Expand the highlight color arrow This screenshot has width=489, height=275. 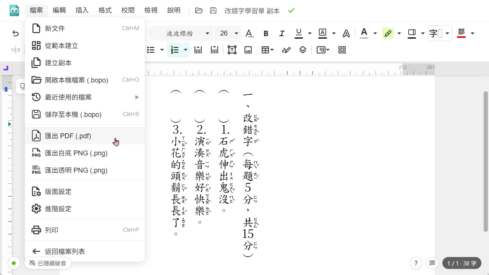click(399, 34)
